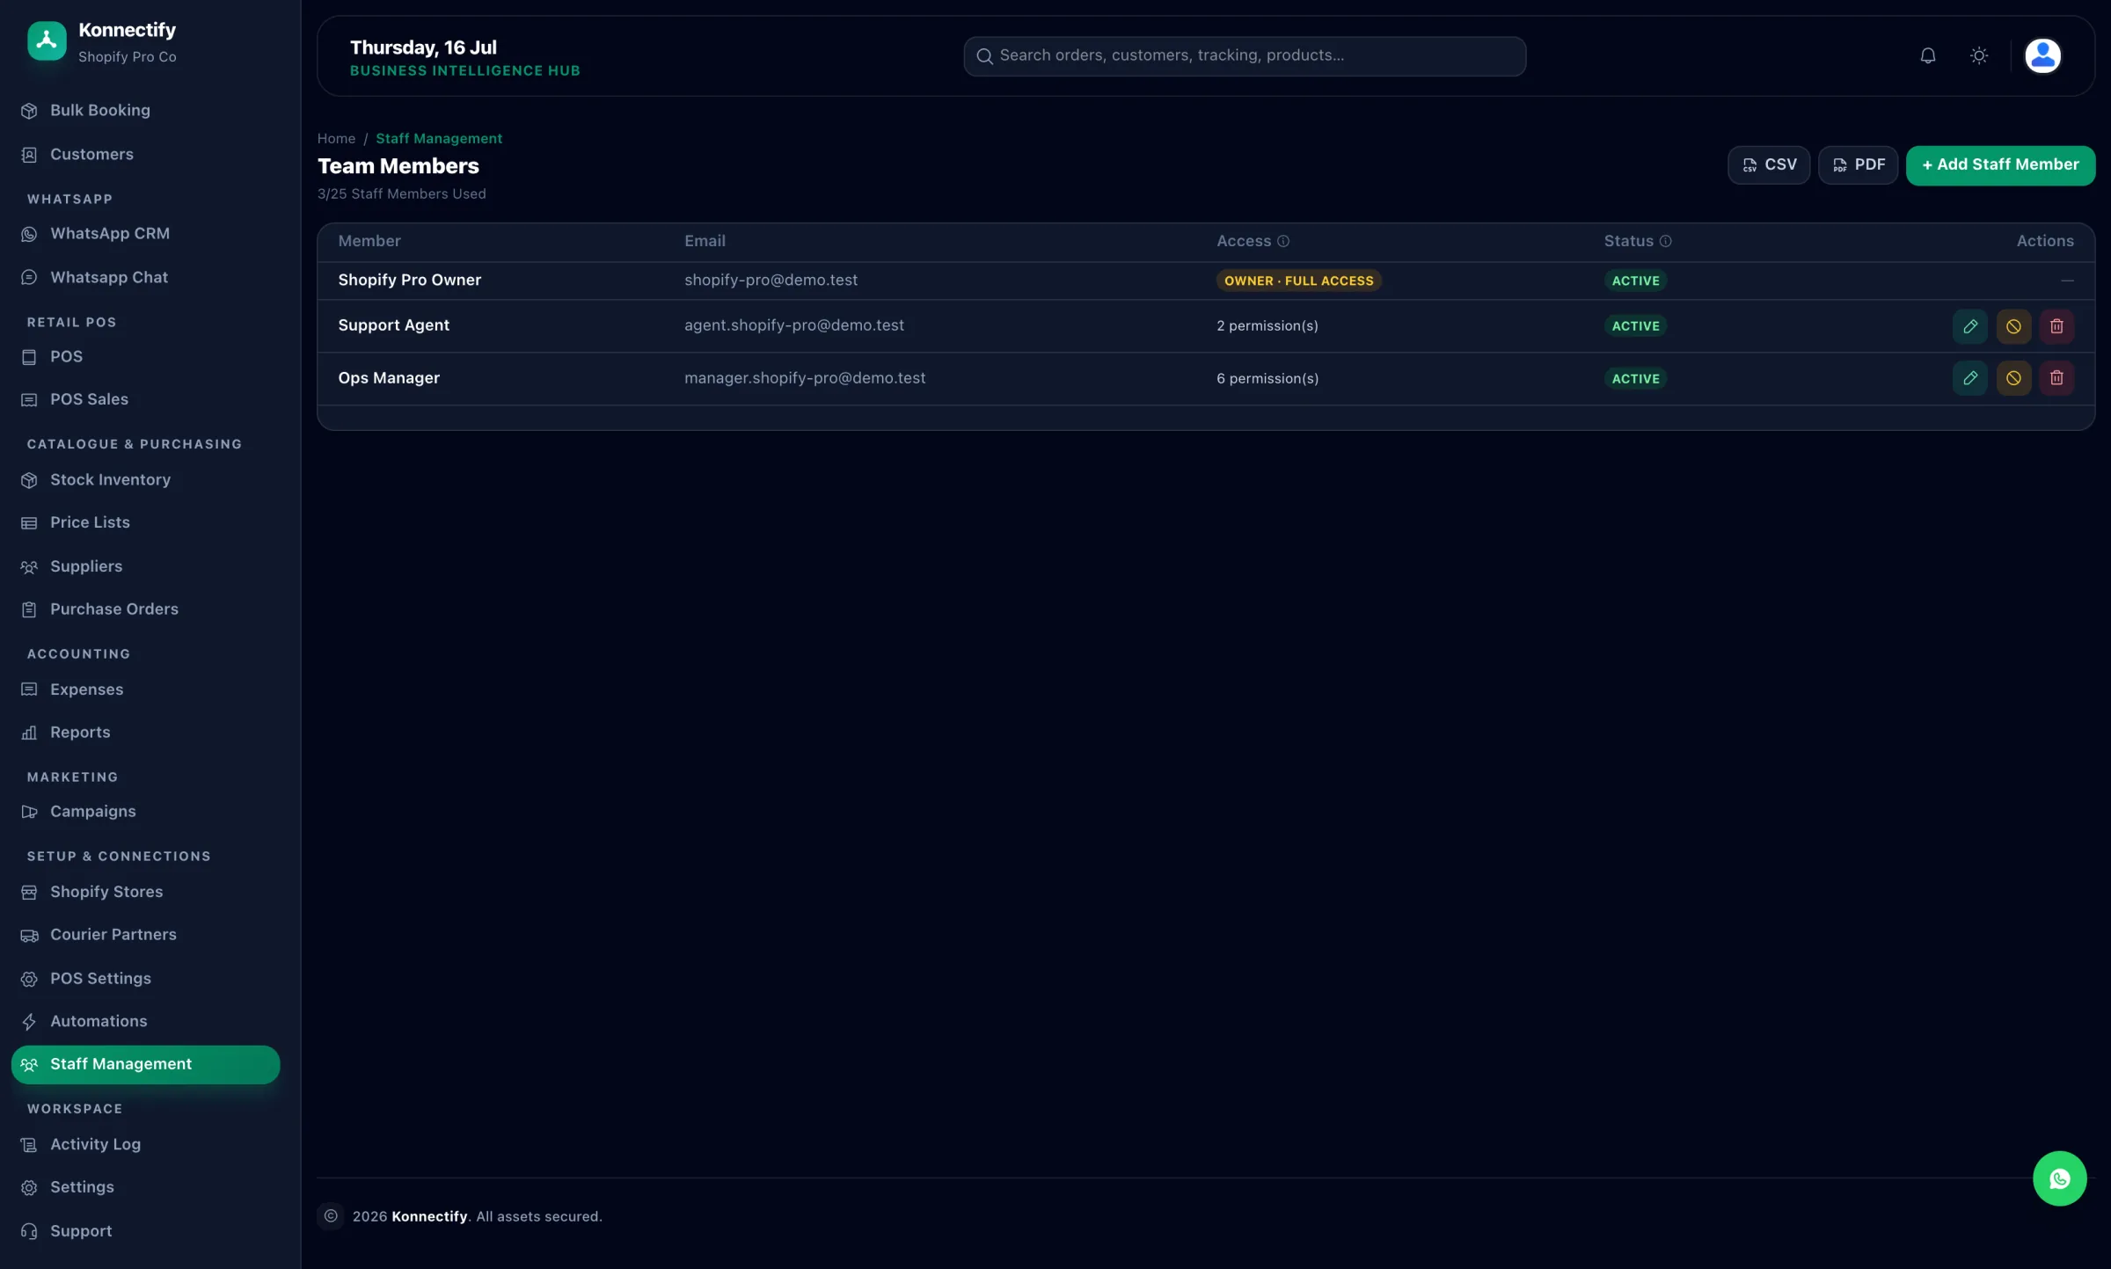Export staff list as CSV
Viewport: 2111px width, 1269px height.
1769,165
